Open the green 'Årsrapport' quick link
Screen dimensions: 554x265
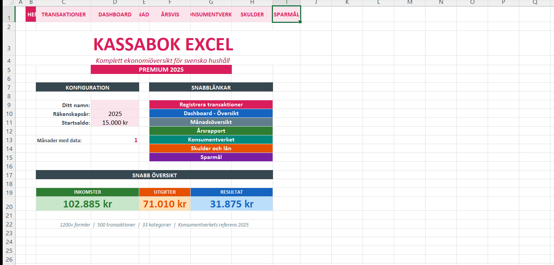click(x=211, y=131)
